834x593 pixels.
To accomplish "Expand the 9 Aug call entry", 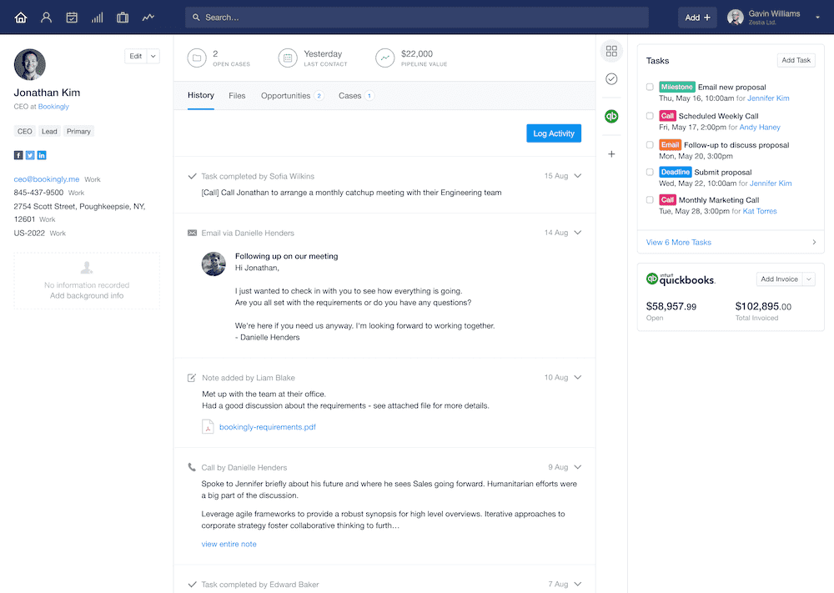I will pos(578,467).
